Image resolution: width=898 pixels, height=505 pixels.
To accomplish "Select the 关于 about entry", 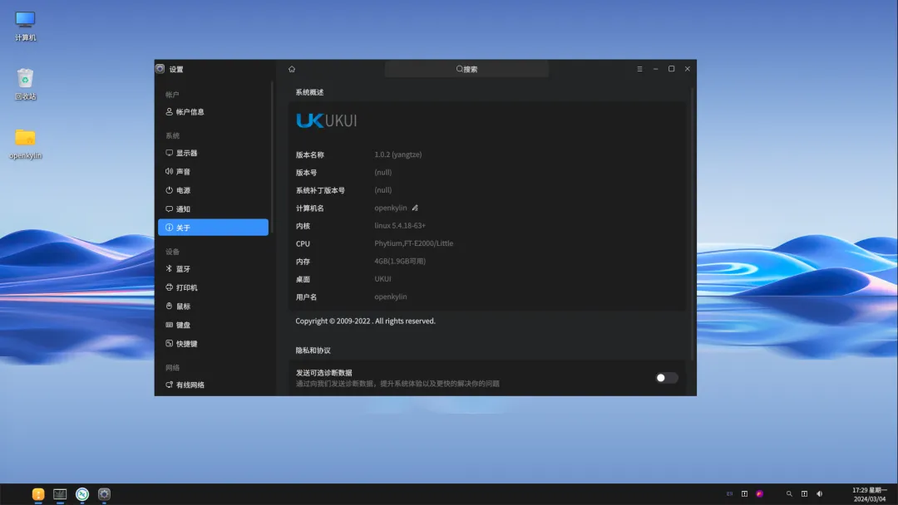I will (213, 228).
